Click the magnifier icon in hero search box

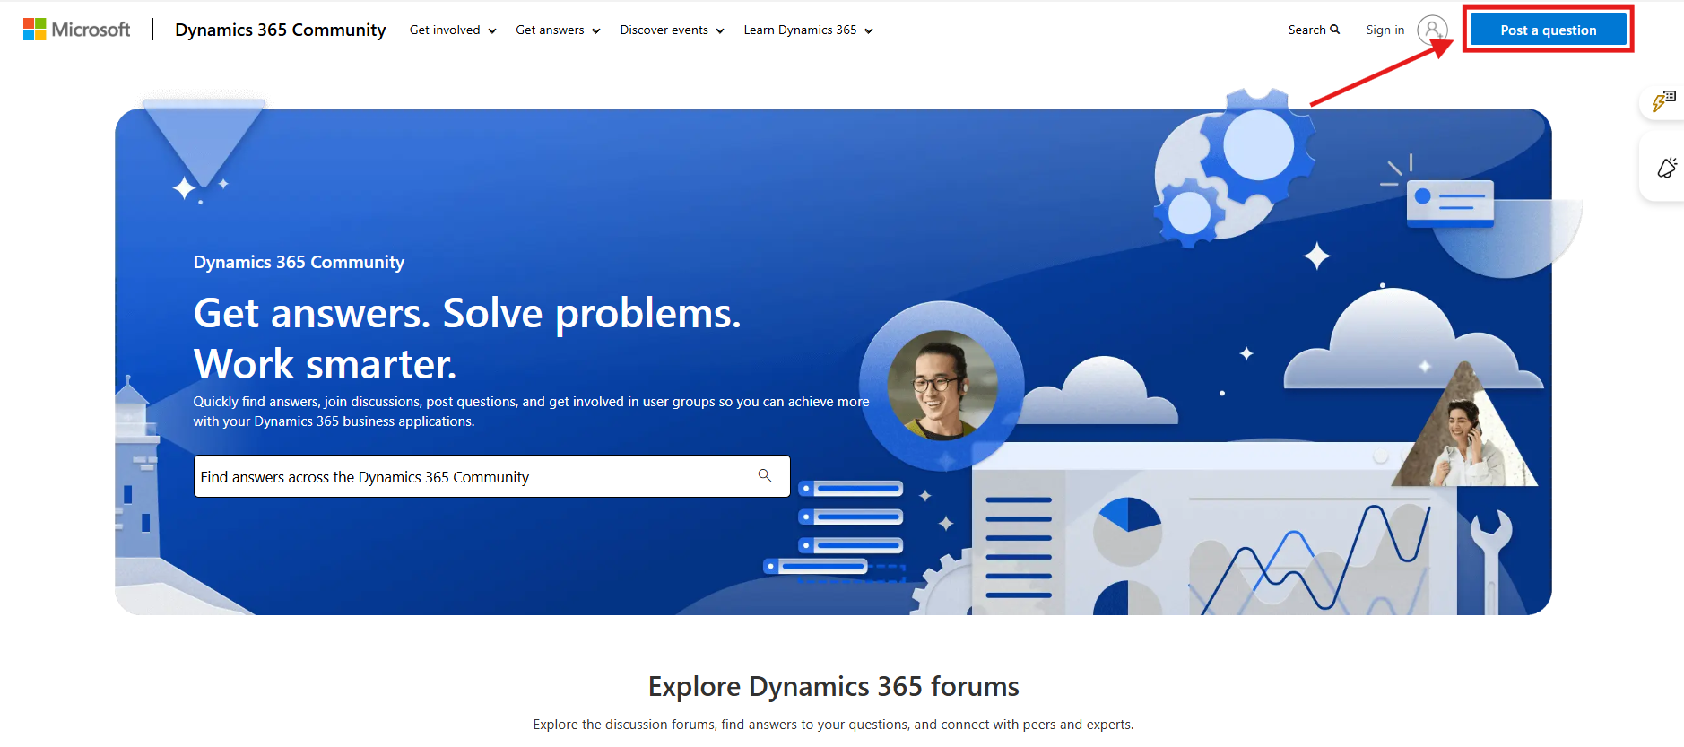[x=765, y=475]
